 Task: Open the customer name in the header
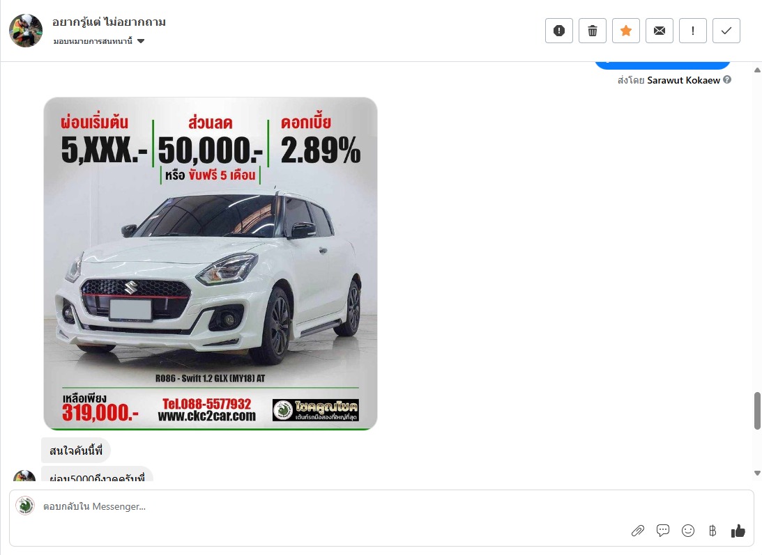pyautogui.click(x=109, y=22)
